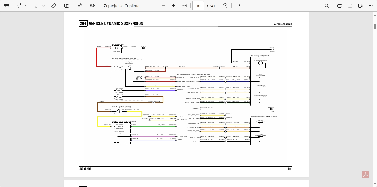
Task: Open the table of contents panel
Action: pyautogui.click(x=6, y=6)
